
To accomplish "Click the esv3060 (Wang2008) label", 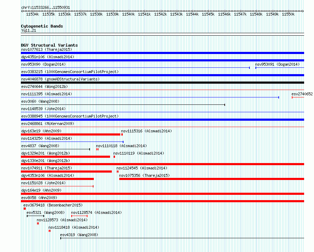I will coord(40,101).
